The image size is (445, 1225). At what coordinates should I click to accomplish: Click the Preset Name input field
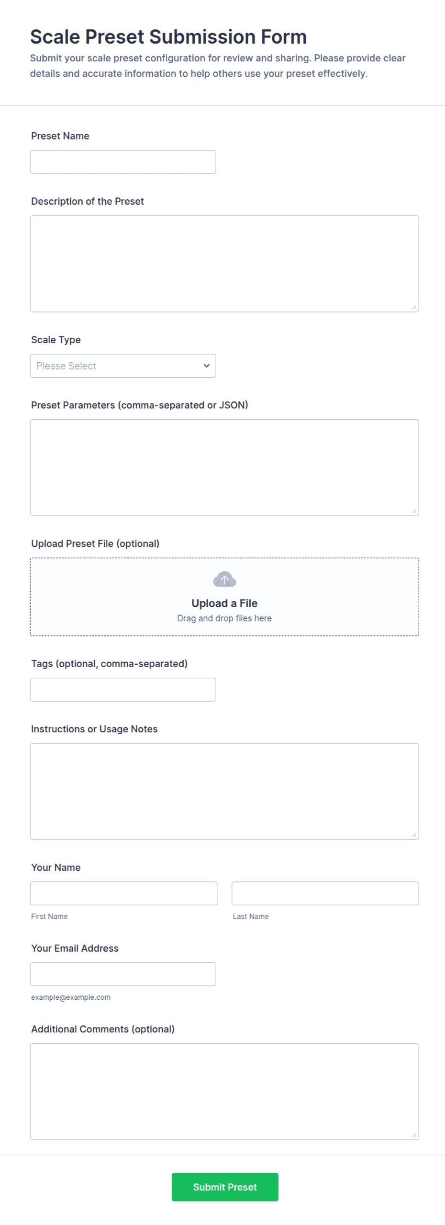coord(123,162)
